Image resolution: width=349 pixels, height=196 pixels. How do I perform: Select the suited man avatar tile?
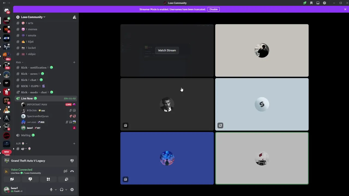[167, 104]
